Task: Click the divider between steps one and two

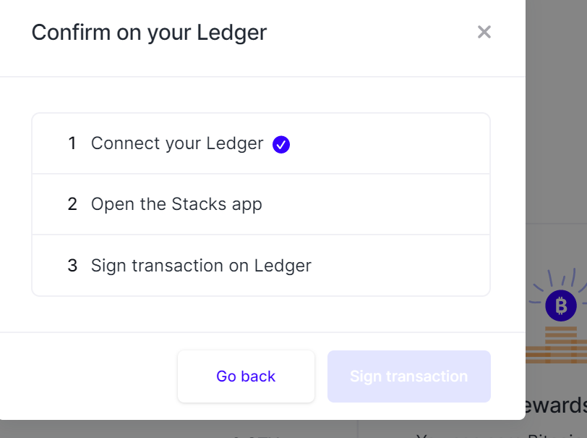Action: coord(260,174)
